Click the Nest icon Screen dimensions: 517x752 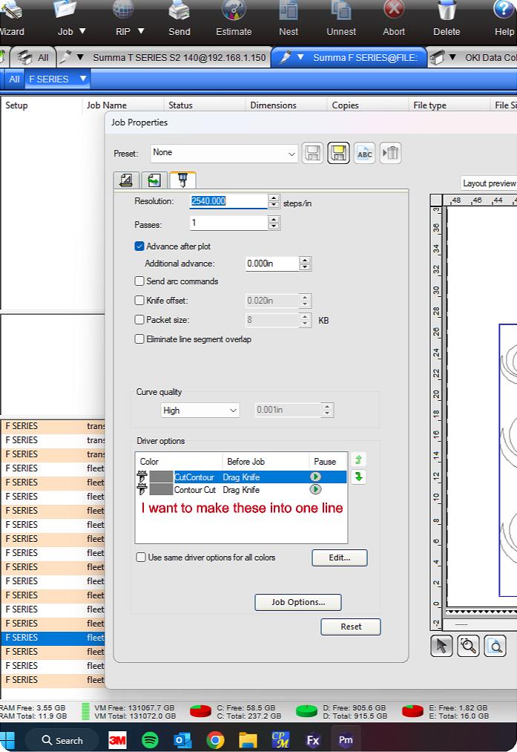click(289, 12)
